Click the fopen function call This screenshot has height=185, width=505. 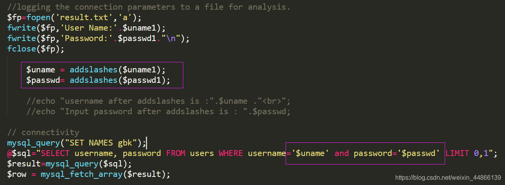[x=38, y=17]
